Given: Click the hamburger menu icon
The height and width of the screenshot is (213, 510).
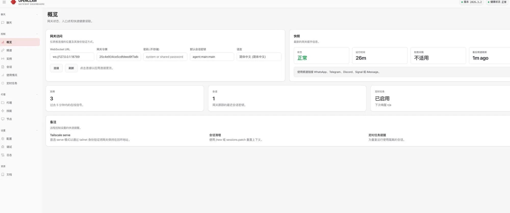Looking at the screenshot, I should pos(4,2).
